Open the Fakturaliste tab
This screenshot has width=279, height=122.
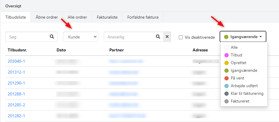pyautogui.click(x=107, y=17)
